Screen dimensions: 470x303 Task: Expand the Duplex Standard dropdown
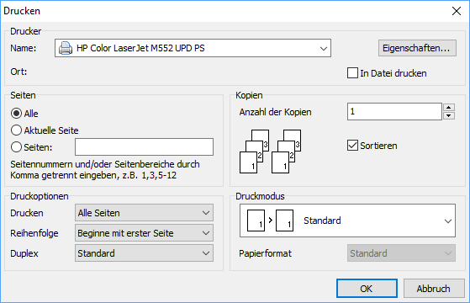(144, 253)
